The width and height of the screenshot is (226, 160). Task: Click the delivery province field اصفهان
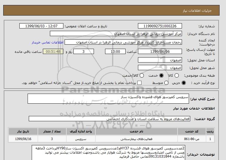coord(160,60)
